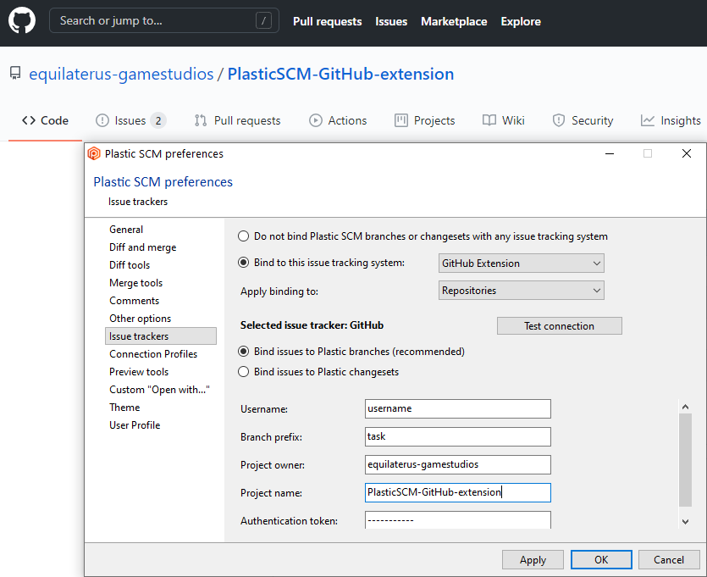Select 'Bind to this issue tracking system' radio
The image size is (707, 577).
[x=244, y=263]
